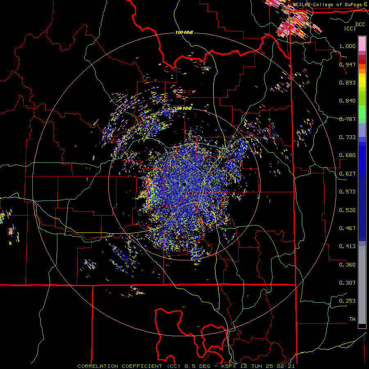Click the 1.000 scale value
The image size is (369, 369).
click(x=347, y=46)
